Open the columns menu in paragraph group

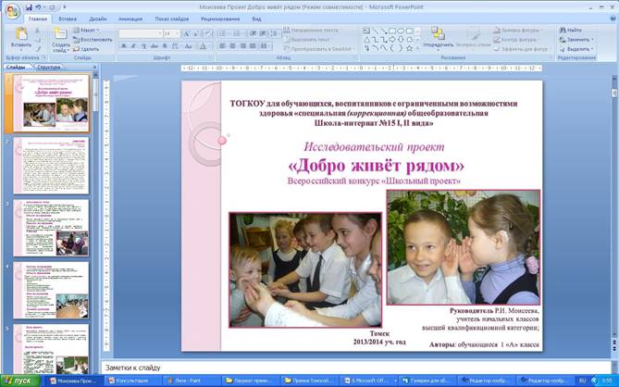[265, 46]
